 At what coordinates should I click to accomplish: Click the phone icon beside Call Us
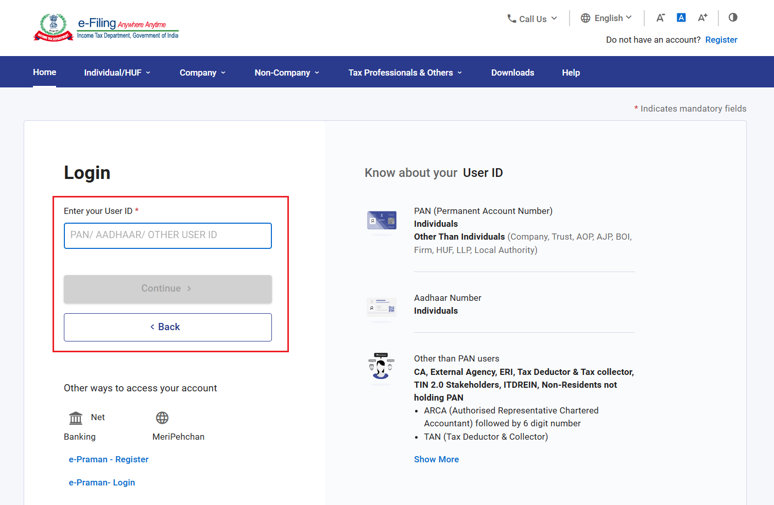511,19
